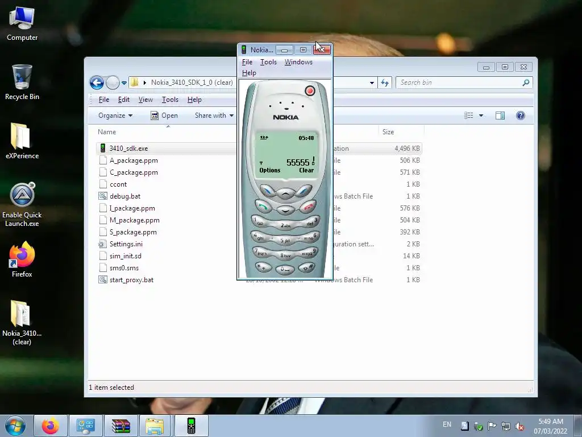
Task: Open Nokia_3410 (clear) folder on desktop
Action: pyautogui.click(x=22, y=323)
